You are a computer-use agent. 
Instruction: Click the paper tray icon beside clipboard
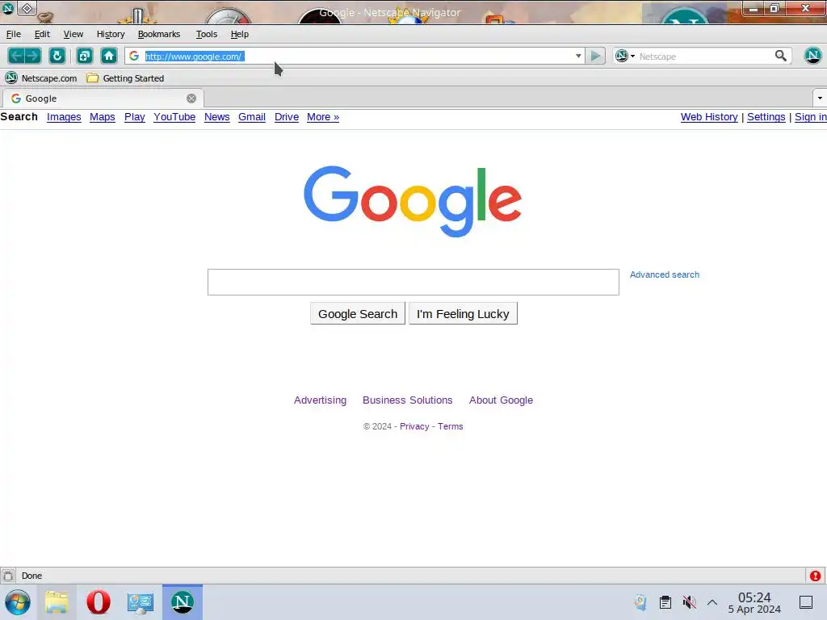tap(640, 602)
